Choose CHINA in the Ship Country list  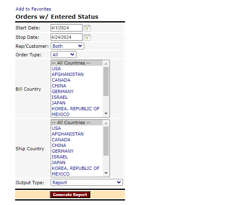click(59, 145)
